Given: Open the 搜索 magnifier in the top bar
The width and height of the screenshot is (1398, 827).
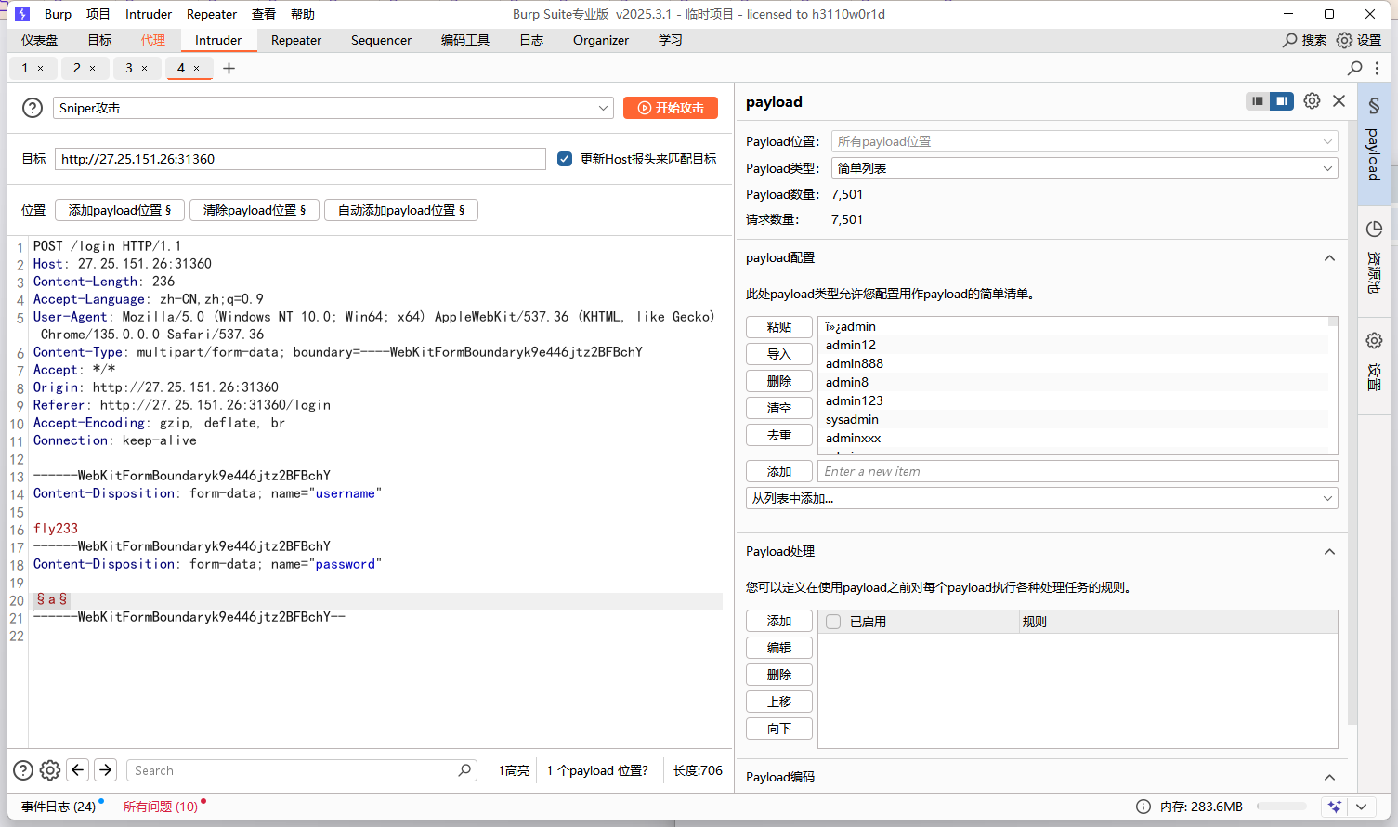Looking at the screenshot, I should tap(1290, 40).
